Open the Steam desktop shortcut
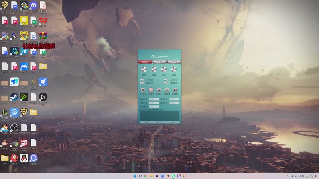Viewport: 319px width, 179px height. point(14,98)
